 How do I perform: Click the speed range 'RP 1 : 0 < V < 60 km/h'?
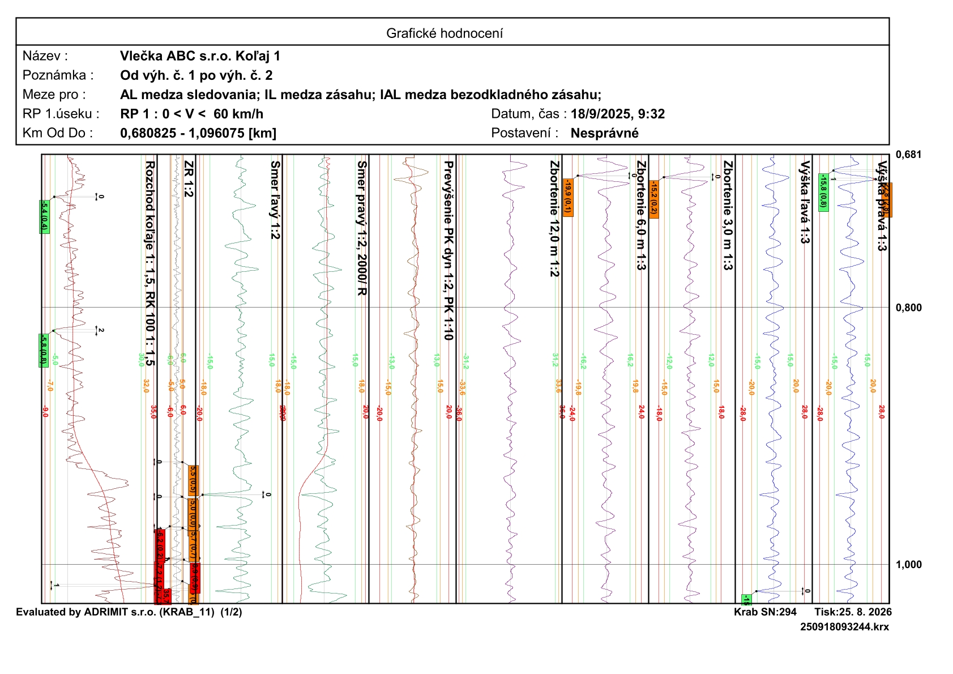192,114
